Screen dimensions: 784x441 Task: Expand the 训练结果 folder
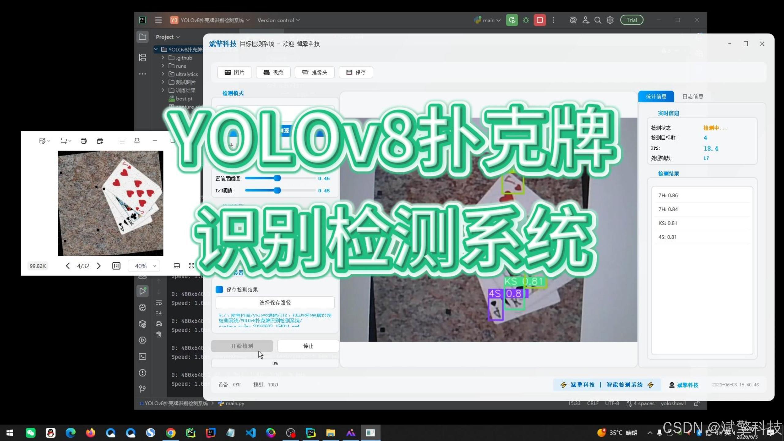pos(163,90)
